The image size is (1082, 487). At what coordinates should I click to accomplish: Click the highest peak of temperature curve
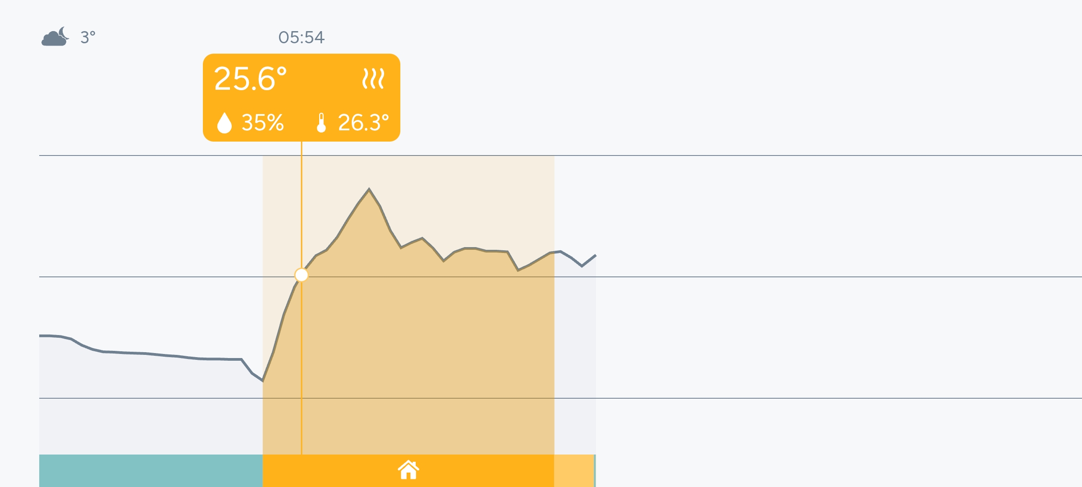pyautogui.click(x=369, y=189)
